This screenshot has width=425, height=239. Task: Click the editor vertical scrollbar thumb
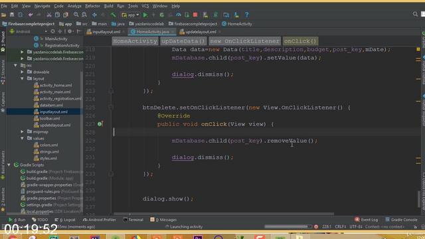pyautogui.click(x=419, y=199)
